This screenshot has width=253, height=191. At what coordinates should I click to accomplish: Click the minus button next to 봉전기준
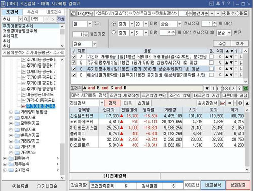[218, 14]
